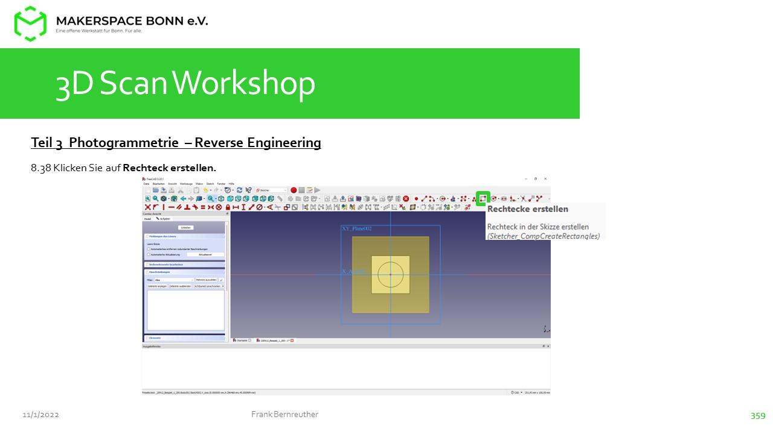The image size is (773, 434).
Task: Open the Sichtbarkeit einschränken dropdown arrow
Action: [223, 286]
